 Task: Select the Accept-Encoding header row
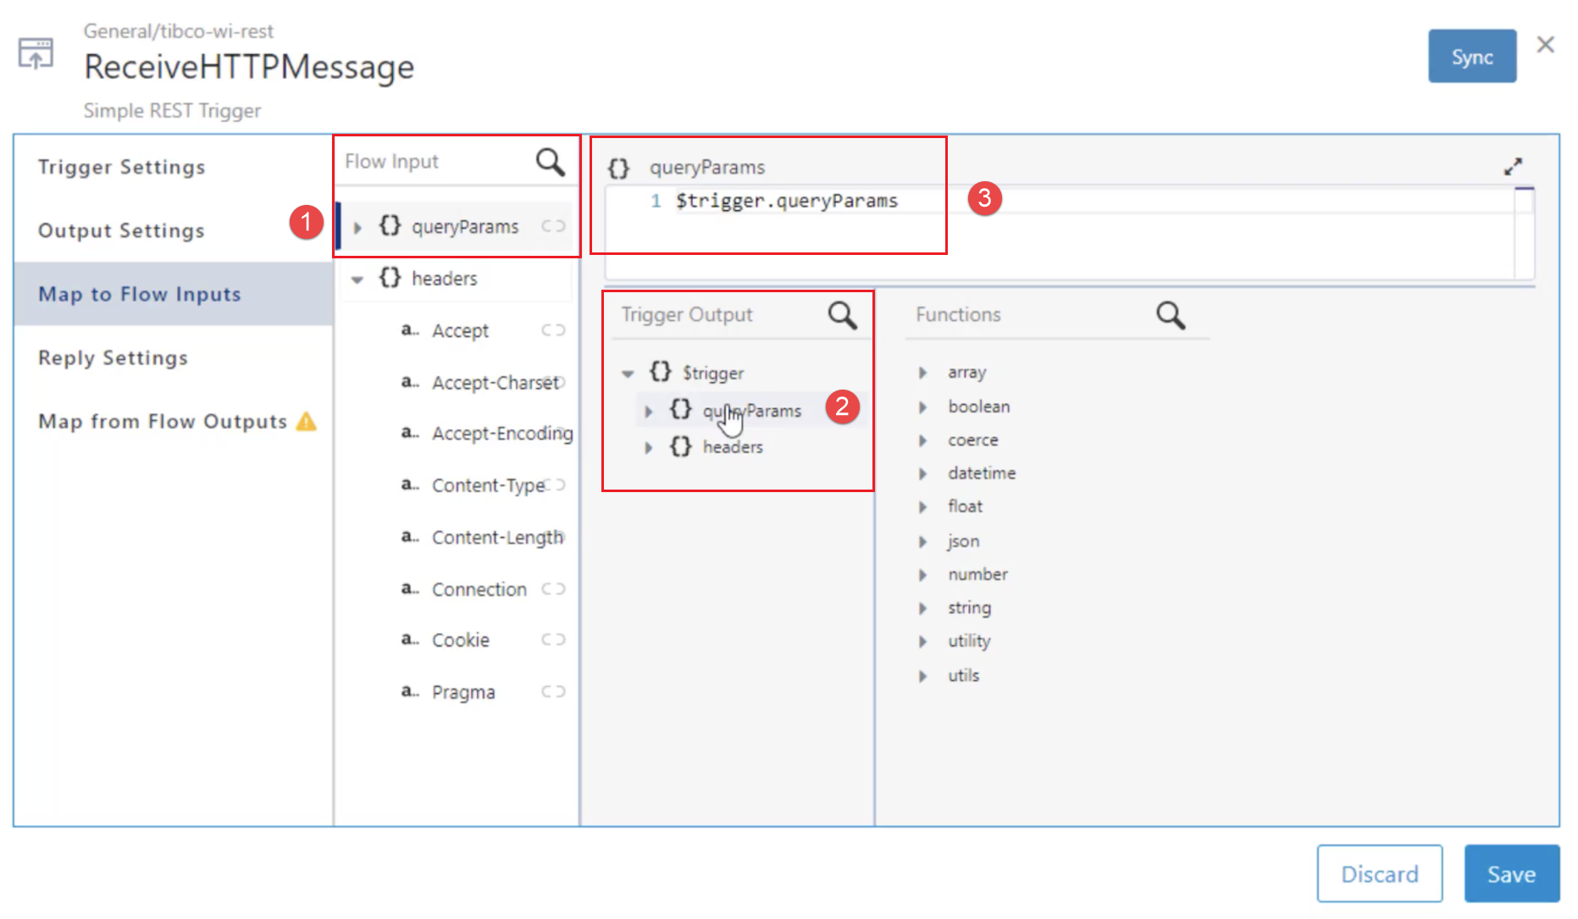457,433
